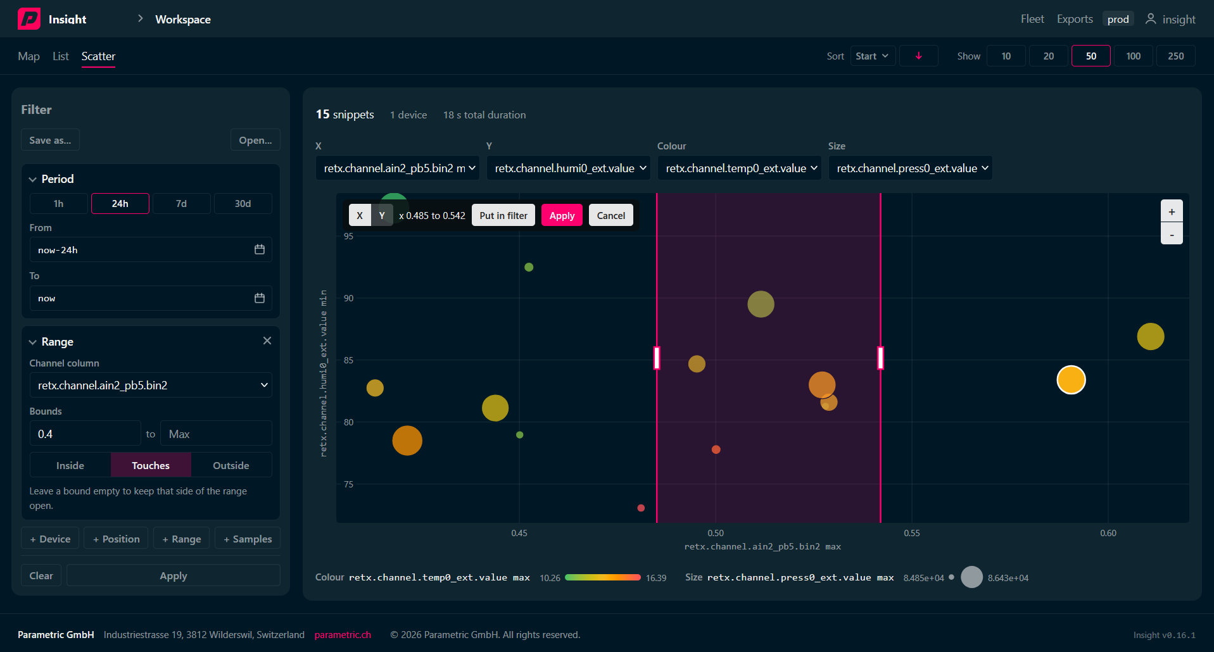The width and height of the screenshot is (1214, 652).
Task: Choose Inside range mode
Action: click(70, 465)
